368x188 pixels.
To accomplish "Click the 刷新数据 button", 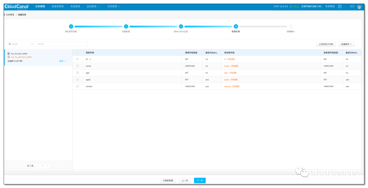I will pos(168,181).
